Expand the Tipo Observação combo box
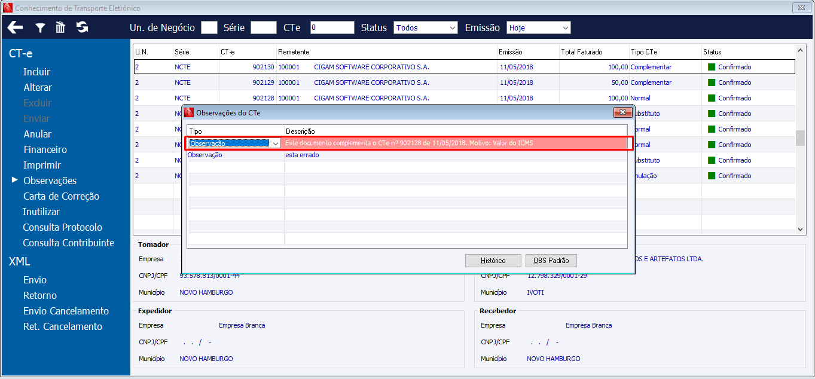The height and width of the screenshot is (379, 815). (x=275, y=143)
